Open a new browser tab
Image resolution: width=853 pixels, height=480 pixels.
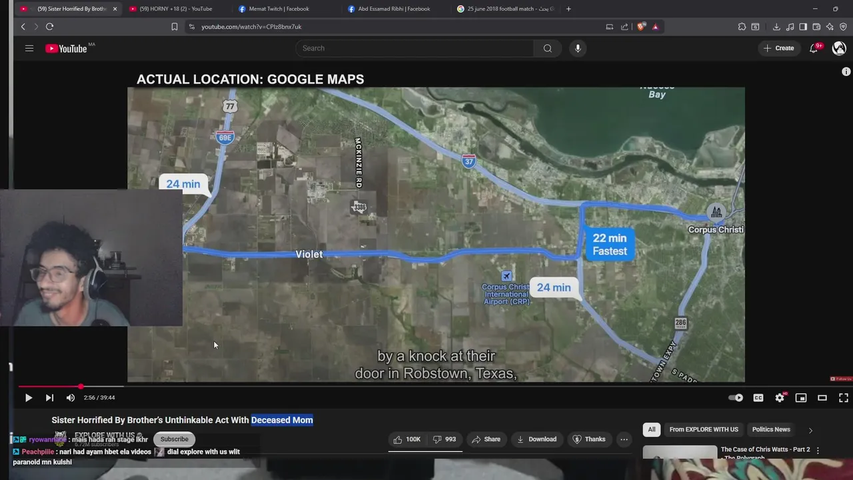pos(568,9)
